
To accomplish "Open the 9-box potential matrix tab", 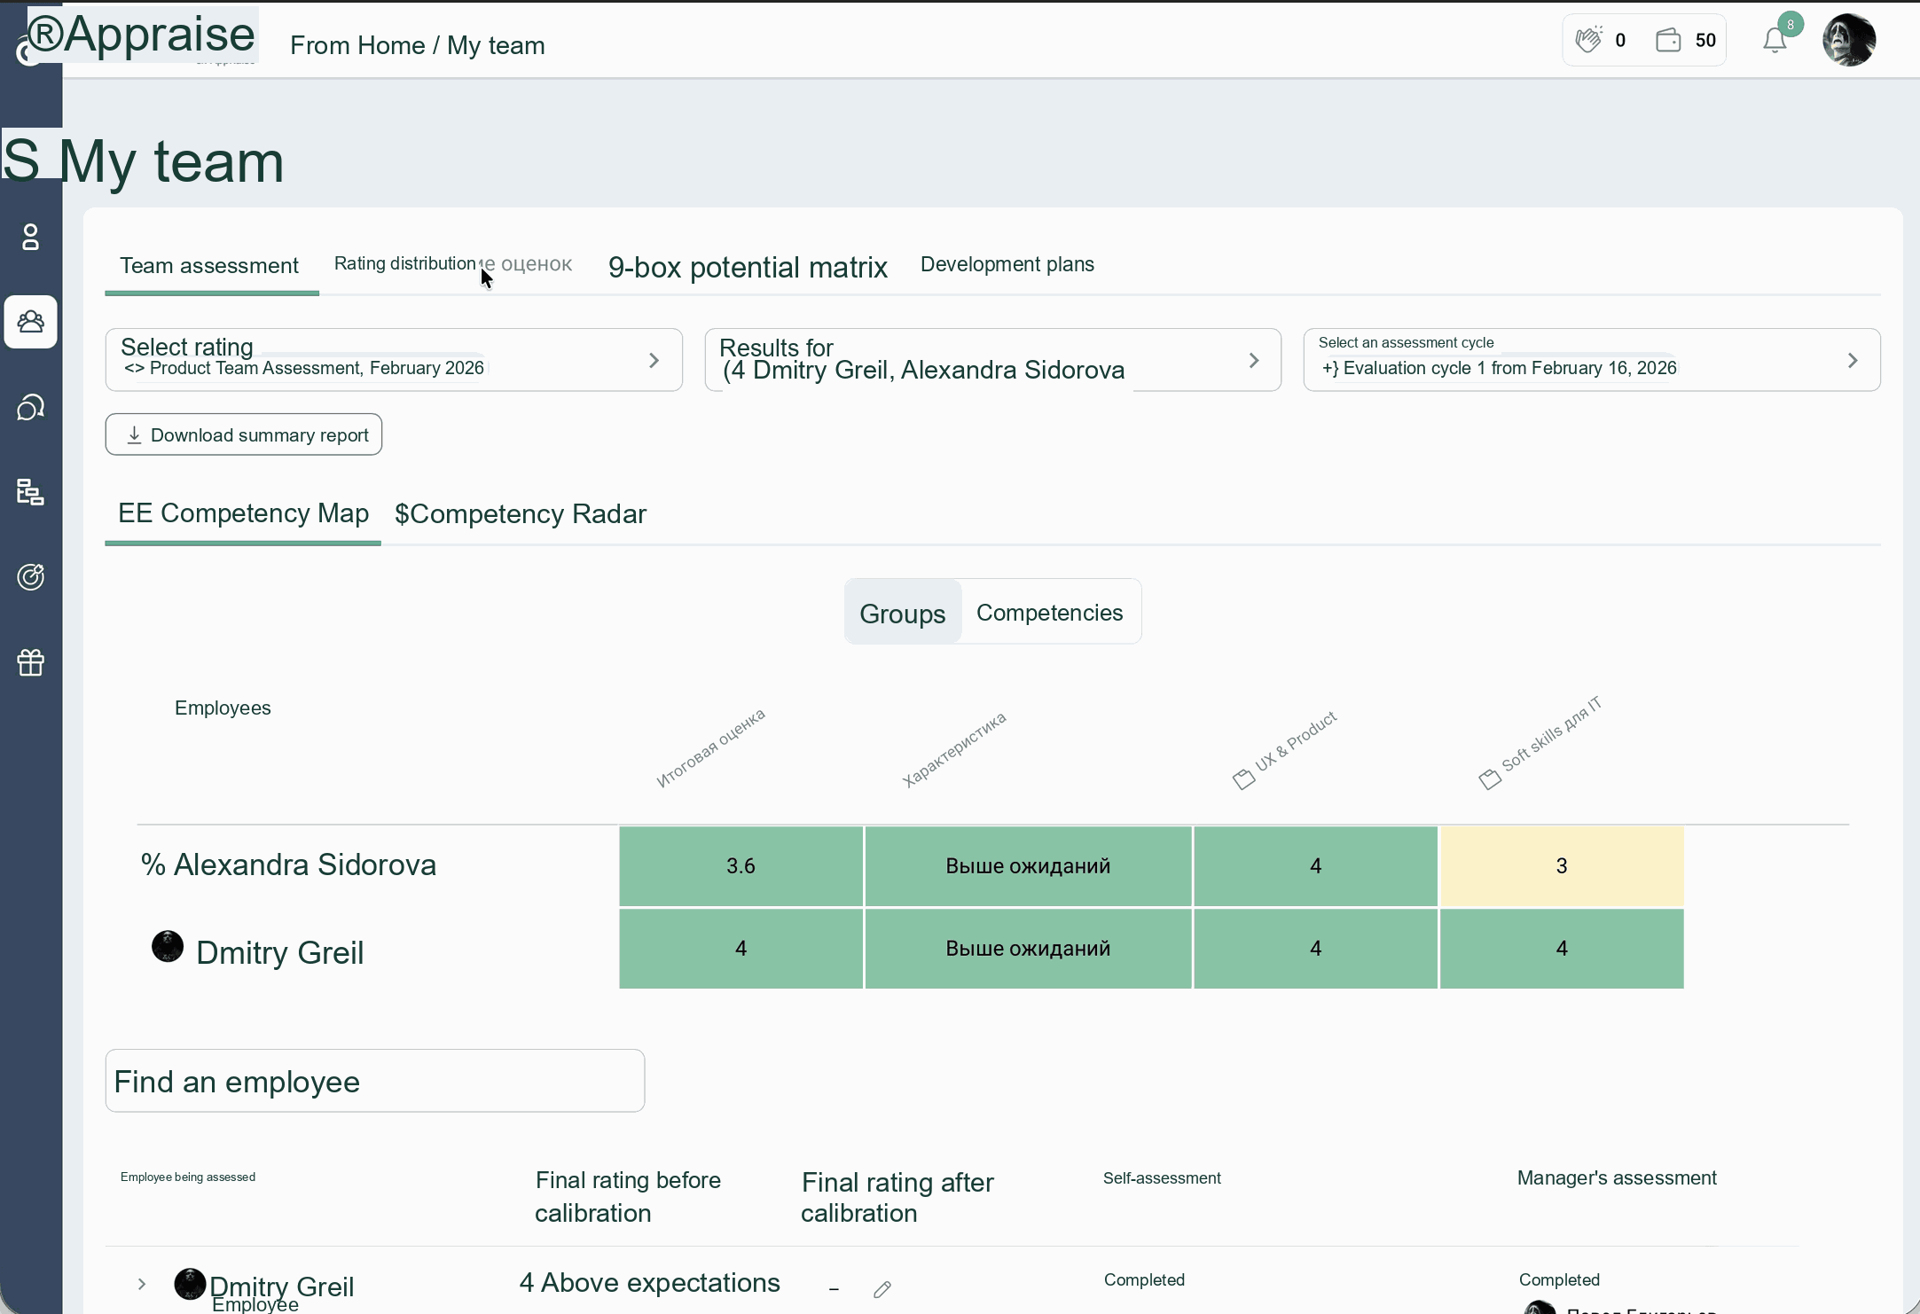I will (748, 267).
